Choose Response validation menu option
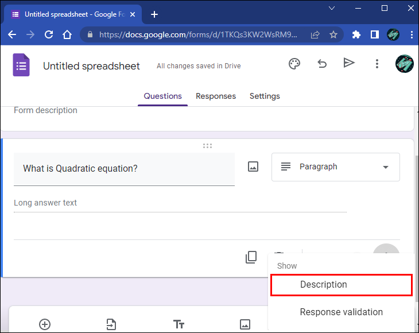Viewport: 419px width, 333px height. click(341, 312)
